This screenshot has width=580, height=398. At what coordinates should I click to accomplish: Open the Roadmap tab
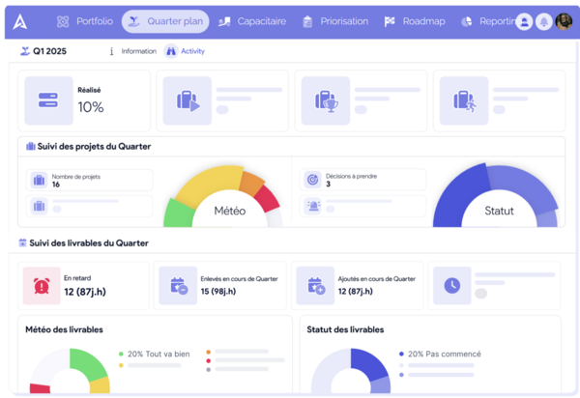point(414,21)
